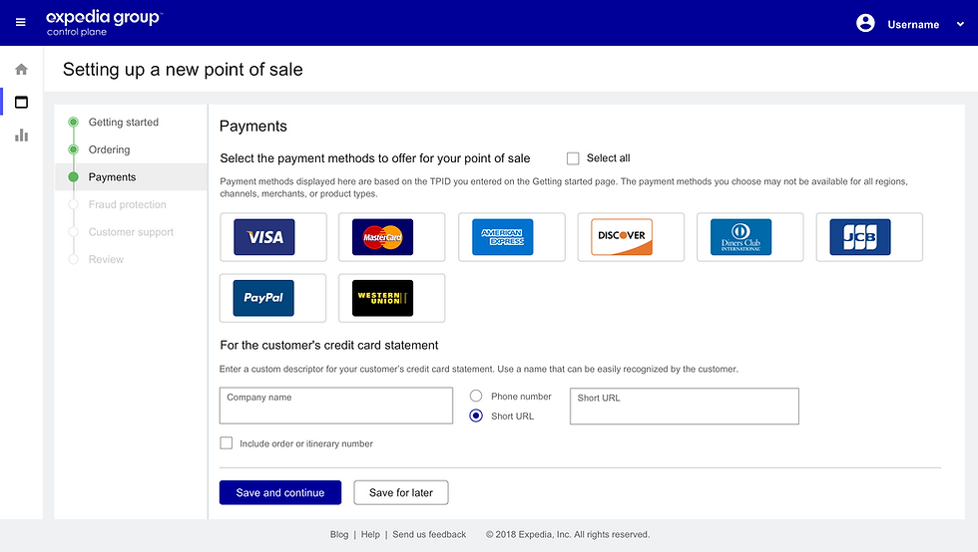Select the Discover payment card
This screenshot has height=552, width=978.
[x=631, y=237]
